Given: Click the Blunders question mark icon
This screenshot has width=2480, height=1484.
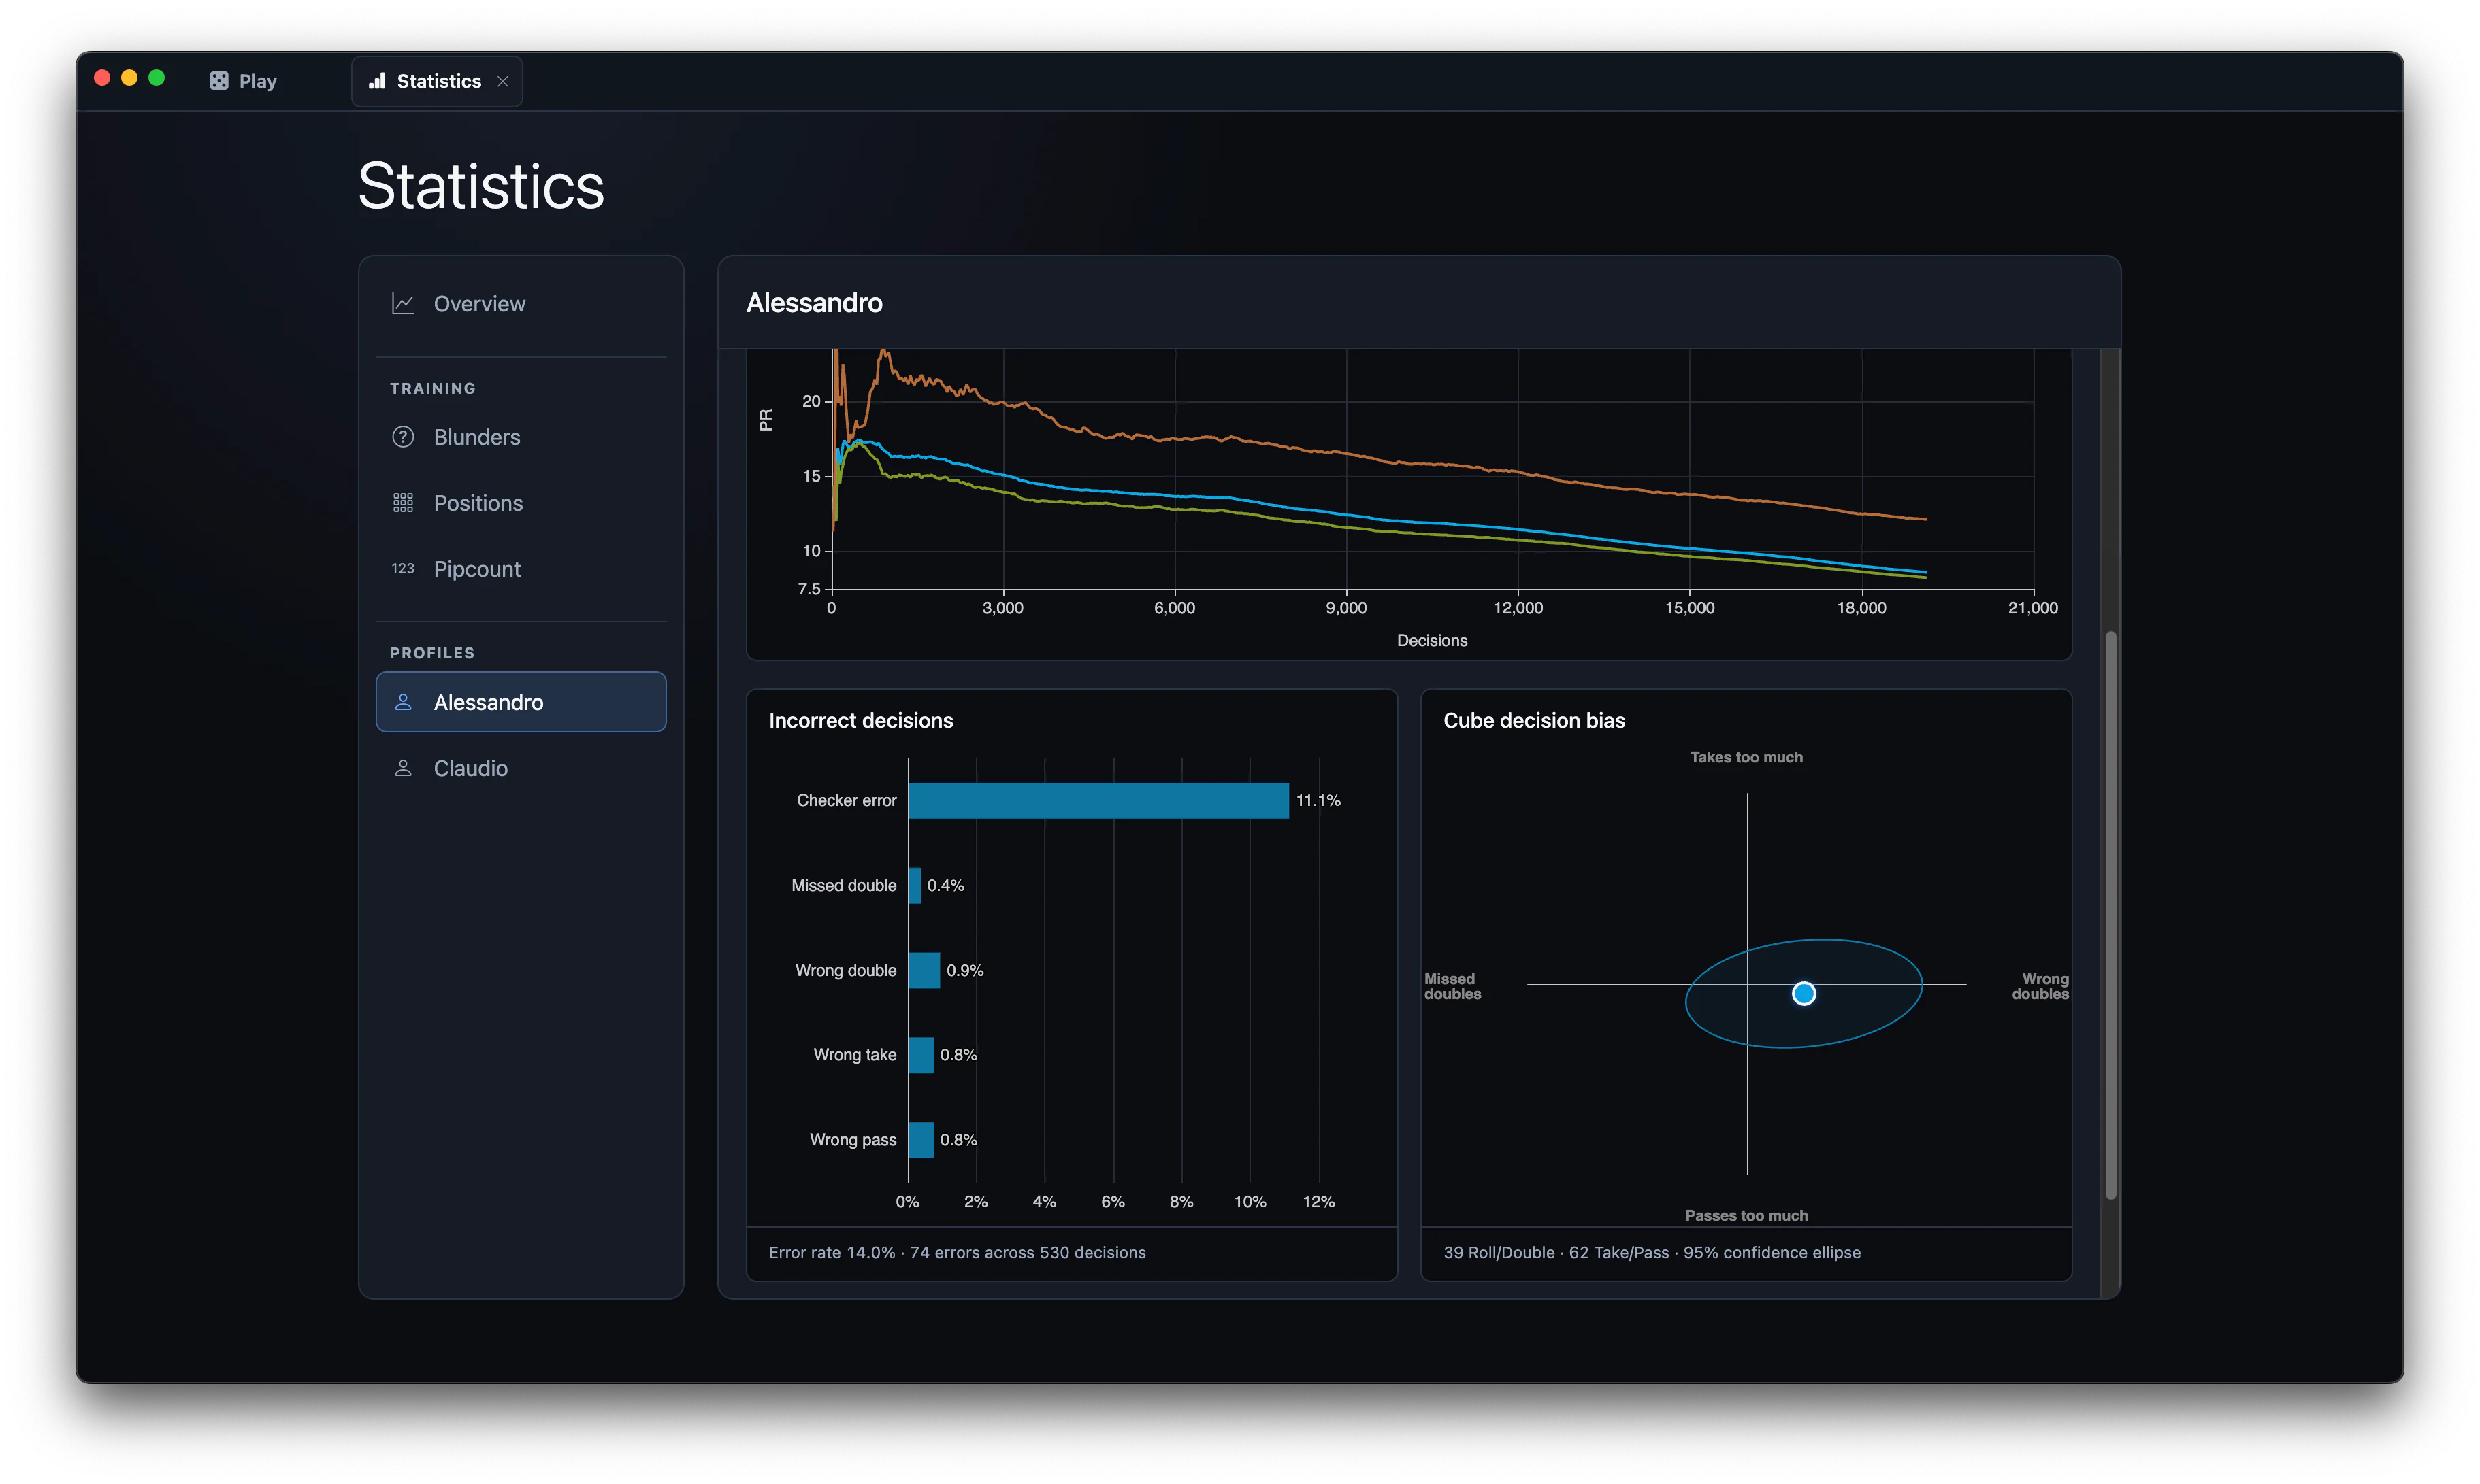Looking at the screenshot, I should tap(403, 437).
